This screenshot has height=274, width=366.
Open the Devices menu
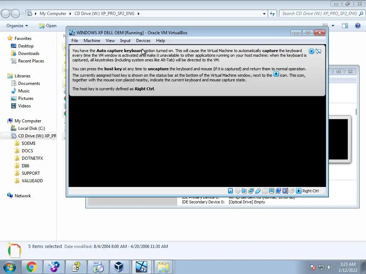(x=143, y=41)
